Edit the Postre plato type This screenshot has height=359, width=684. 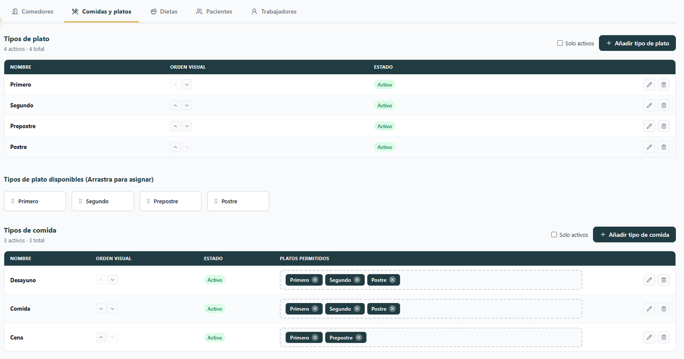[x=649, y=147]
